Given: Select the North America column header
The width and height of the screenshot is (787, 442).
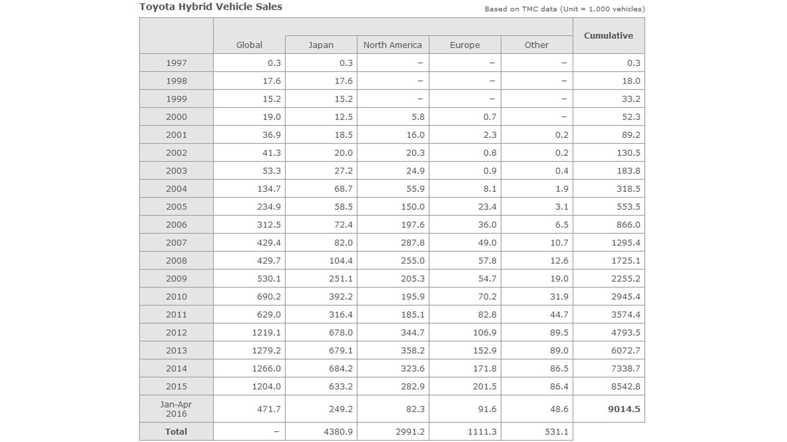Looking at the screenshot, I should 393,45.
